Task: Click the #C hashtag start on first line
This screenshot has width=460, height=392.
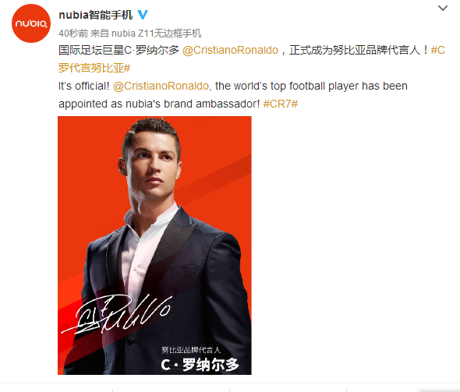Action: [438, 50]
